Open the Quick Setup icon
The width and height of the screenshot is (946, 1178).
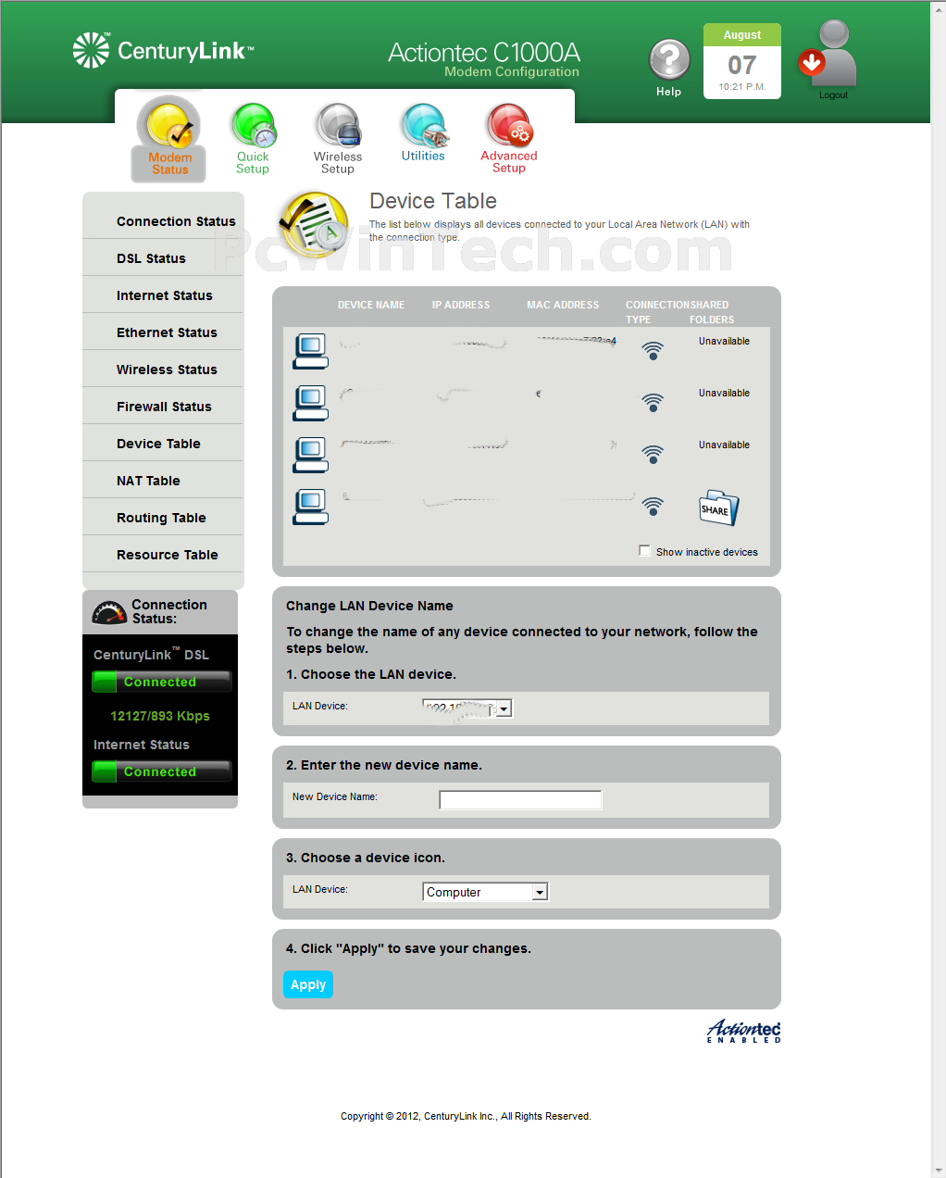pyautogui.click(x=254, y=127)
